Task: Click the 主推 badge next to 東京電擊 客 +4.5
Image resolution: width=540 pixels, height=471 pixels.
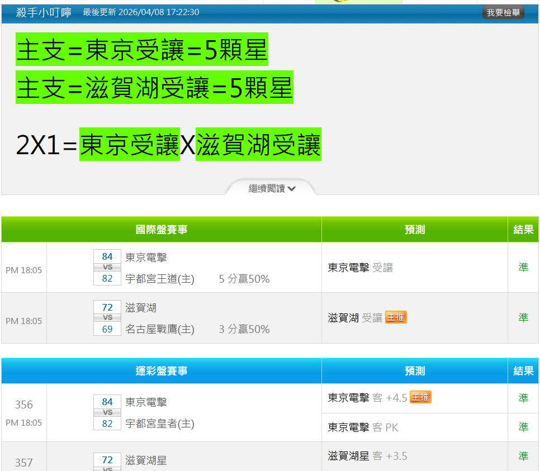Action: [420, 397]
